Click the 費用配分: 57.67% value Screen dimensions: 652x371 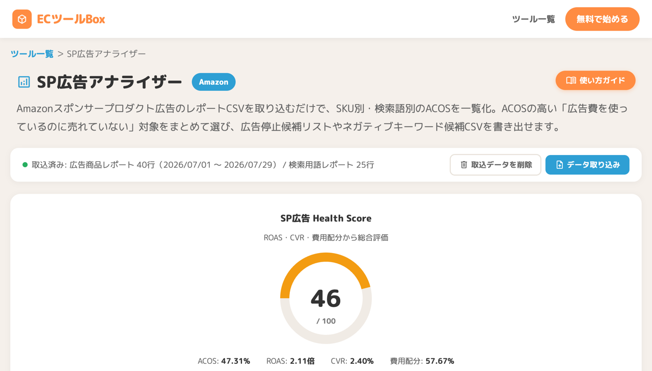click(x=422, y=361)
